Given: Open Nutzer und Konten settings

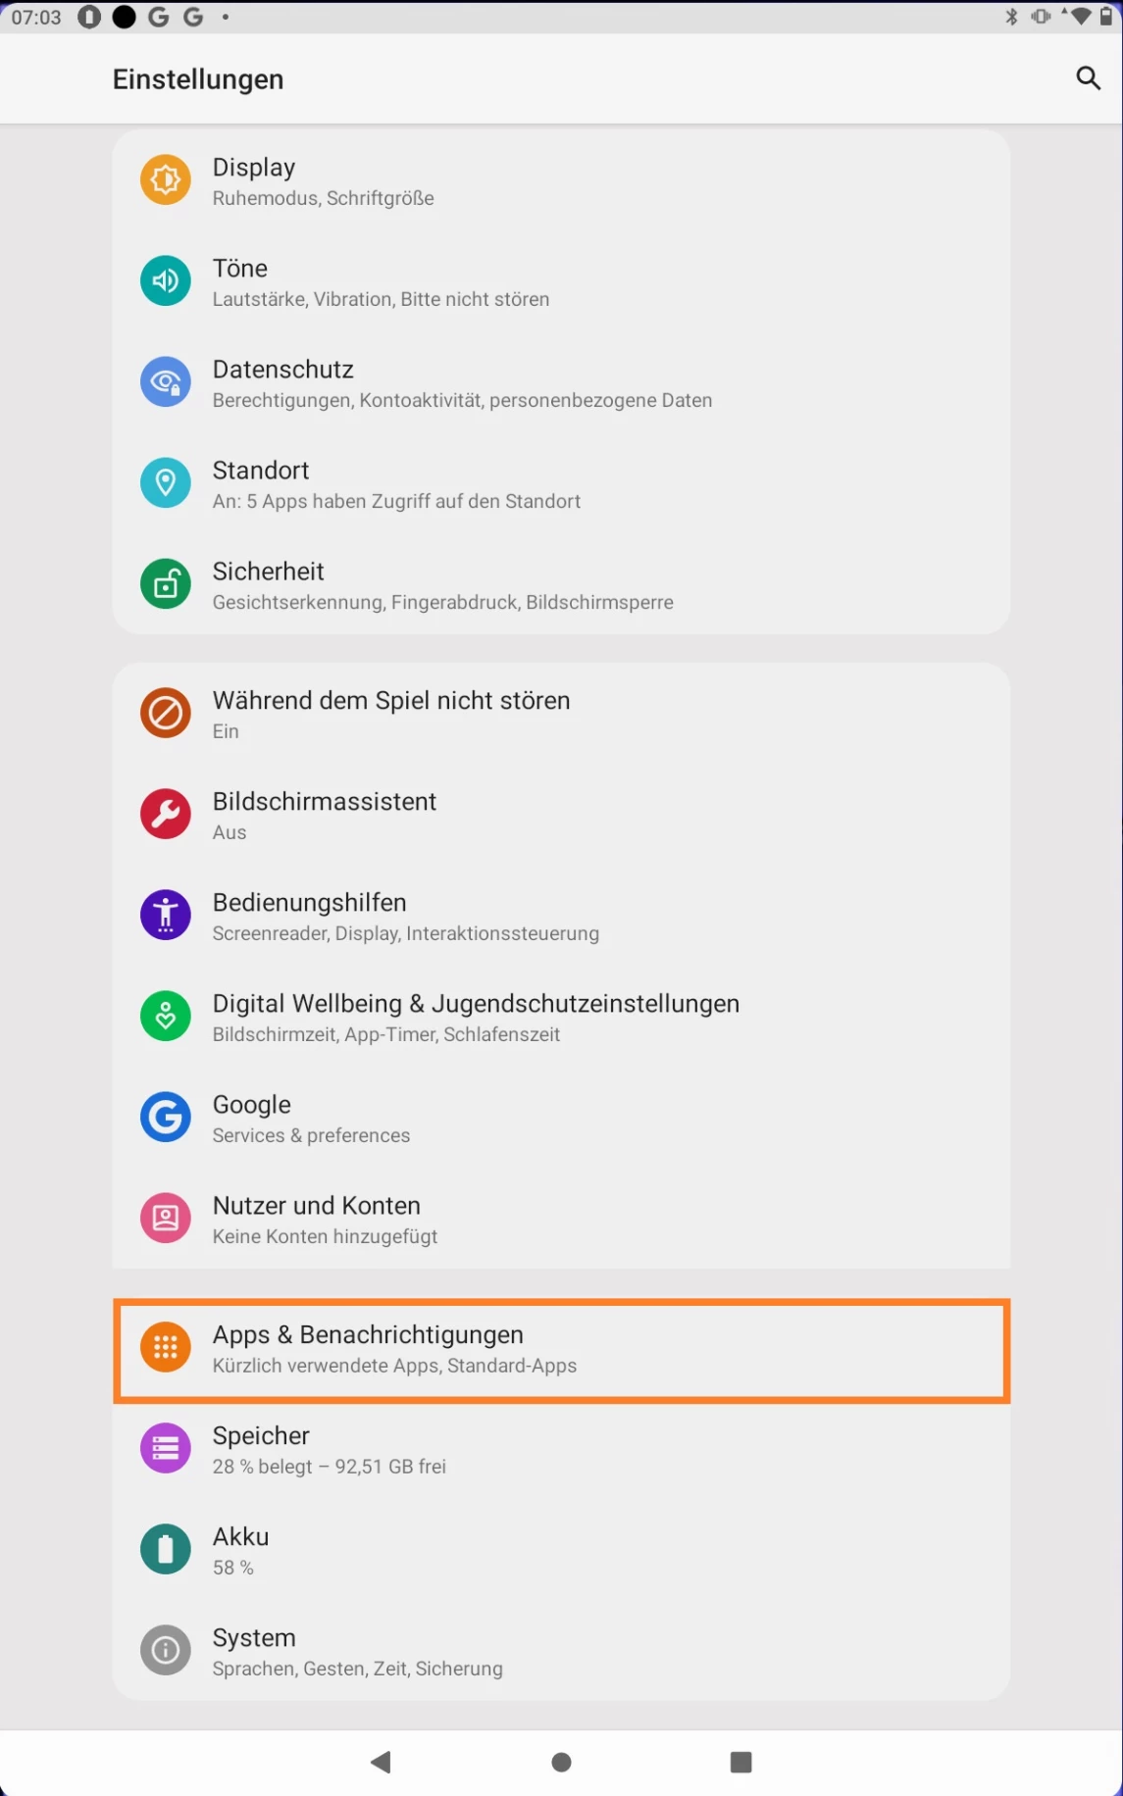Looking at the screenshot, I should tap(561, 1219).
